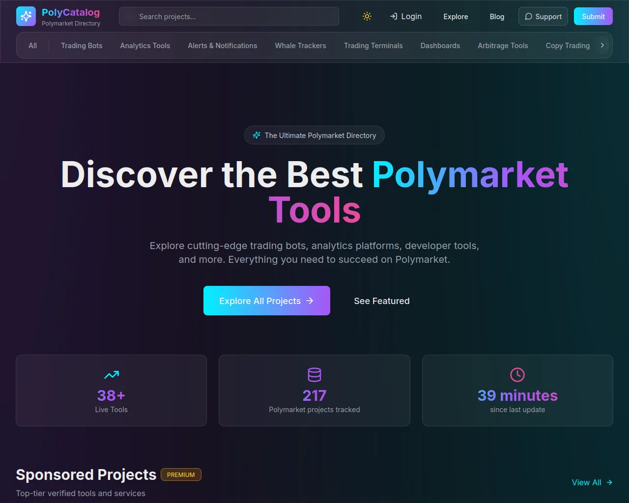Image resolution: width=629 pixels, height=503 pixels.
Task: Go to the Explore page
Action: pos(456,16)
